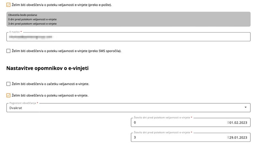Click the date 29.01.2023

(238, 137)
